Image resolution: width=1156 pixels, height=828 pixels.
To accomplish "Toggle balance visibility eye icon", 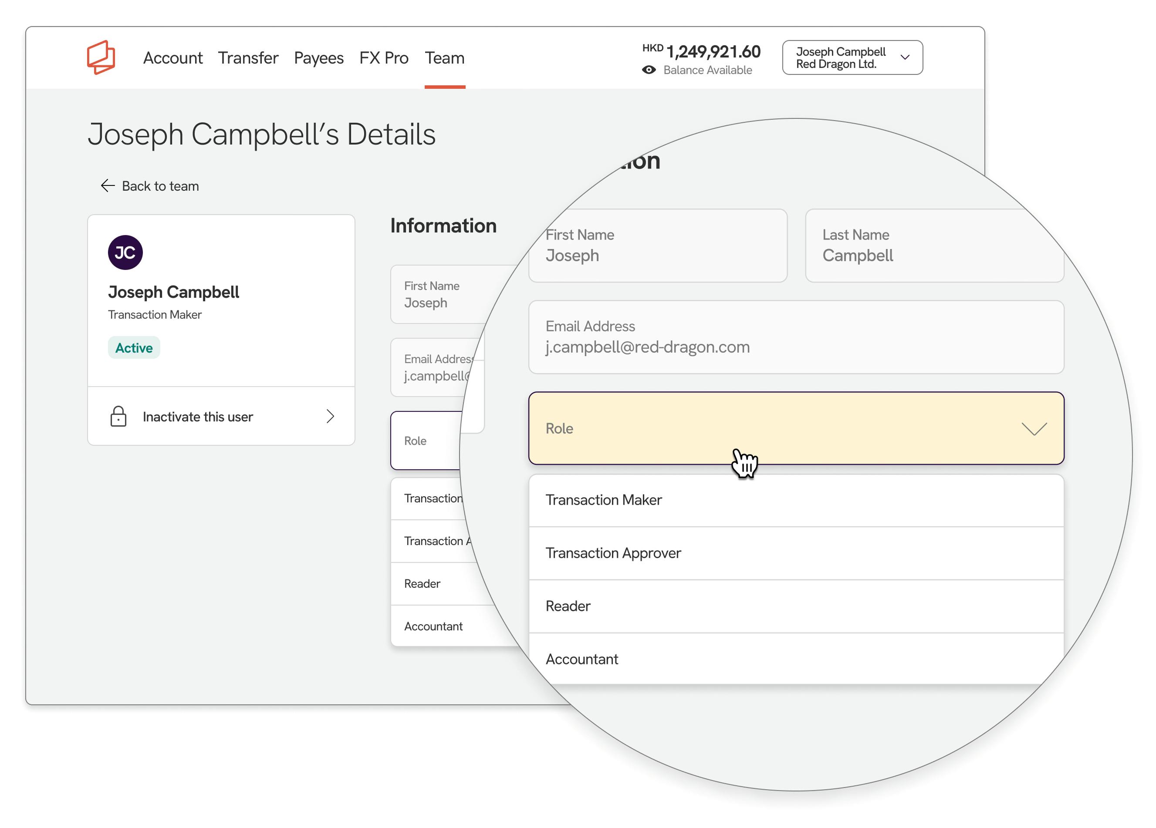I will 648,70.
